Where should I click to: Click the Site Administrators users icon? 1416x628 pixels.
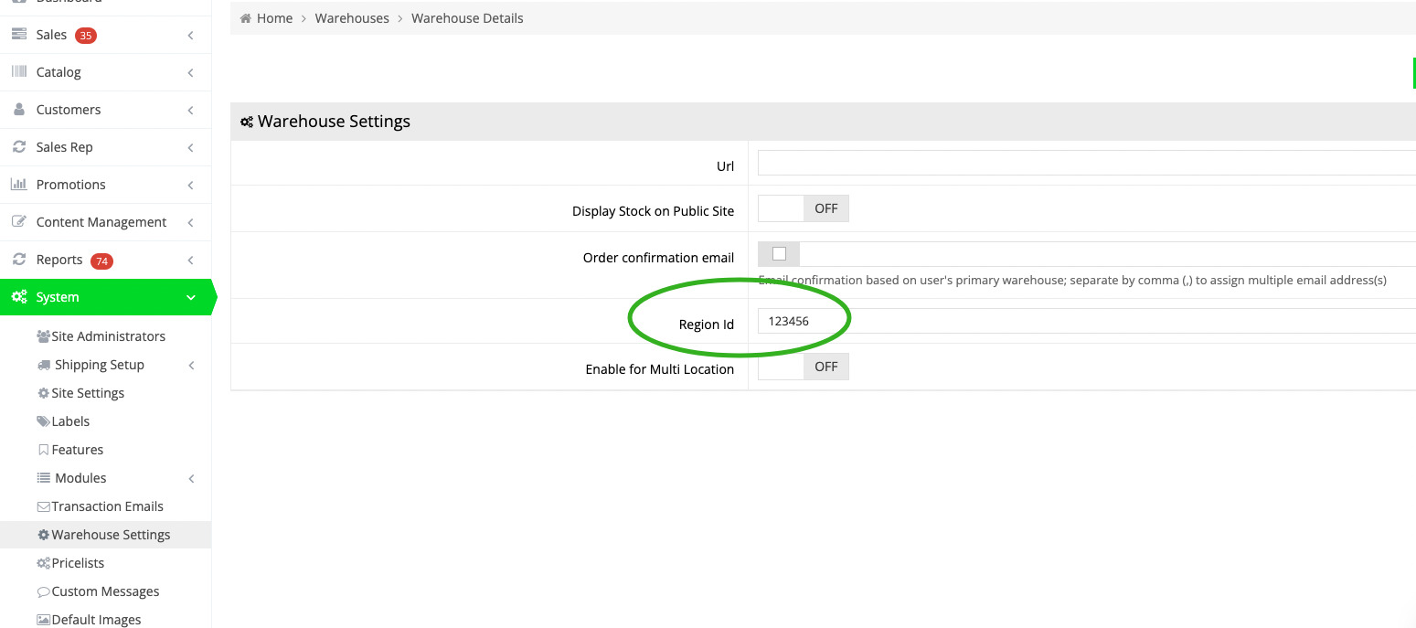coord(43,336)
